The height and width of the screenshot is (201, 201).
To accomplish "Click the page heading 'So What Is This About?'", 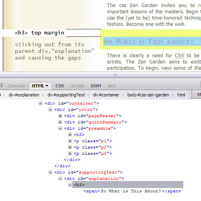I will pyautogui.click(x=148, y=42).
